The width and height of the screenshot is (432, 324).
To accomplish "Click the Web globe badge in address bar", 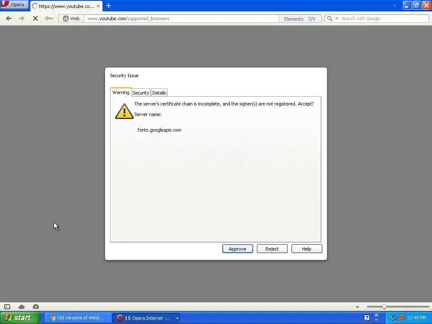I will pos(71,19).
